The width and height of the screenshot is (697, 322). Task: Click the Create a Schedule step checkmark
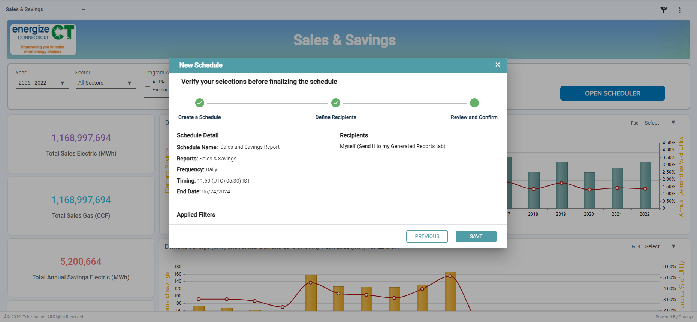[x=200, y=103]
